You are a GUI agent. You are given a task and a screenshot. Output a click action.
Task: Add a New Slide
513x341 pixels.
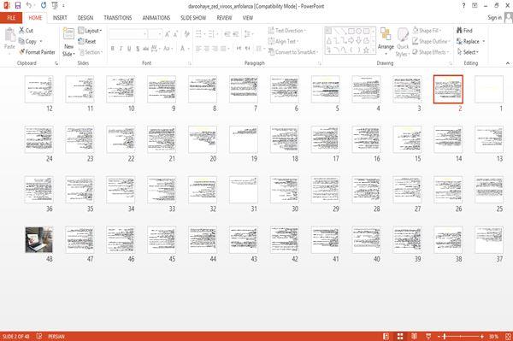pos(68,43)
